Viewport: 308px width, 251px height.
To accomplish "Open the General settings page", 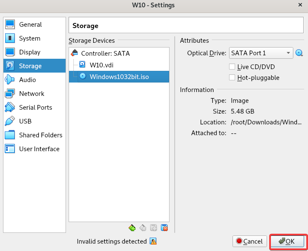I will (x=35, y=24).
